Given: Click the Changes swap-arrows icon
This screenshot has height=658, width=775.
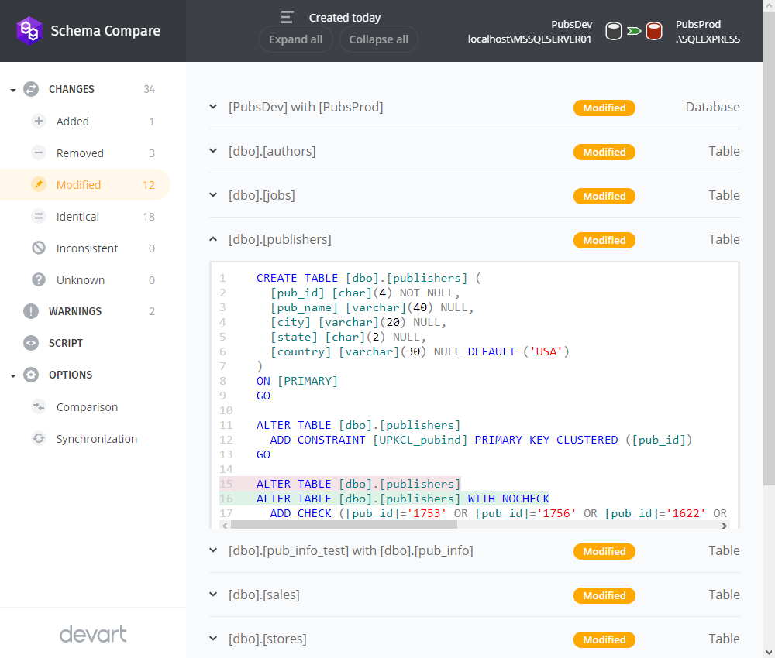Looking at the screenshot, I should 31,89.
